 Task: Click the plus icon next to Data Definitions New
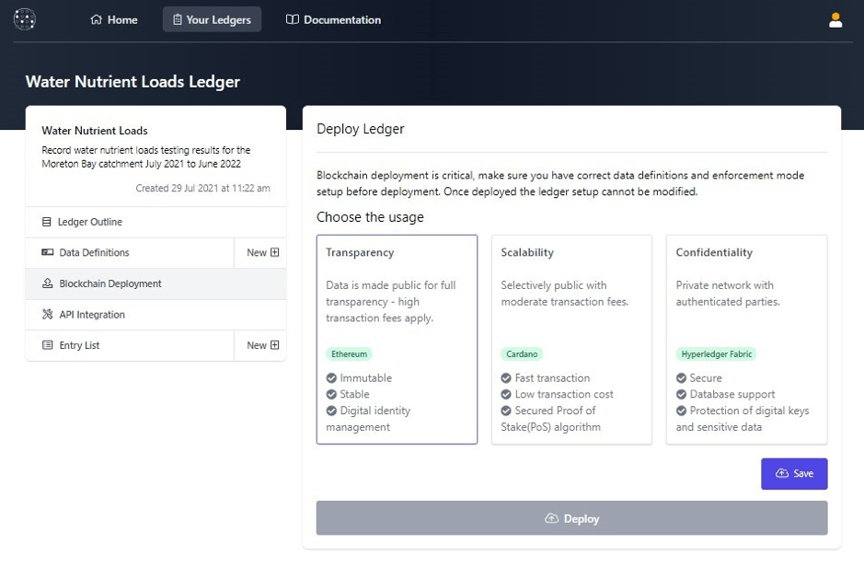coord(274,252)
